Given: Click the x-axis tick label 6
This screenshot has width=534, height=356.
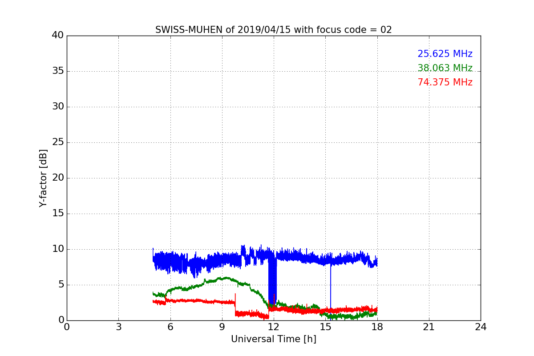Looking at the screenshot, I should pyautogui.click(x=170, y=327).
